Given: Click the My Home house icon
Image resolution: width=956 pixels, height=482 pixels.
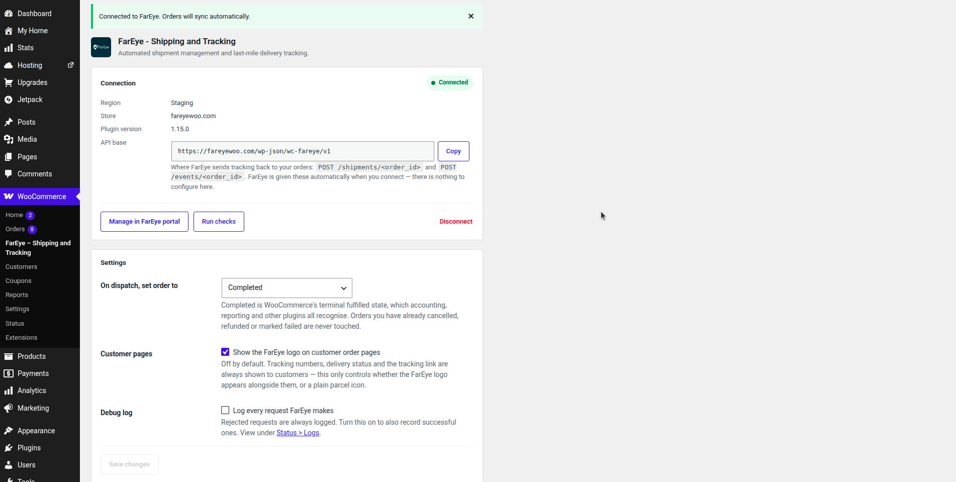Looking at the screenshot, I should pyautogui.click(x=9, y=31).
